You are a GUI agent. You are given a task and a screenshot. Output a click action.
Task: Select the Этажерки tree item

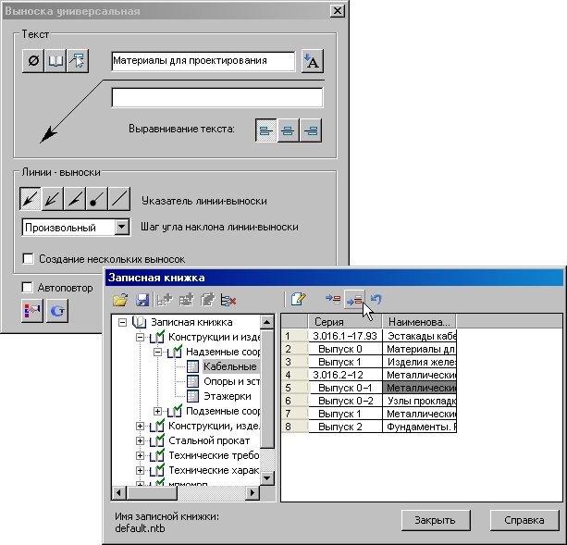[222, 396]
